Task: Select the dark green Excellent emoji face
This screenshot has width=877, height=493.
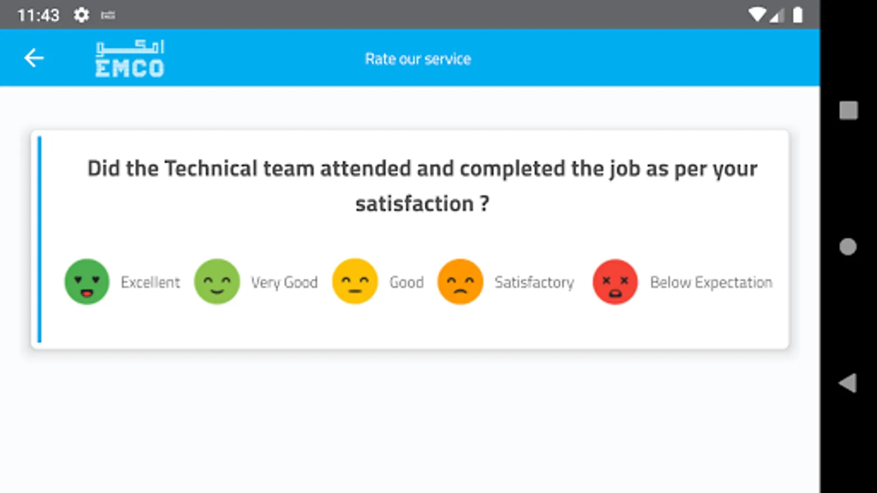Action: (87, 282)
